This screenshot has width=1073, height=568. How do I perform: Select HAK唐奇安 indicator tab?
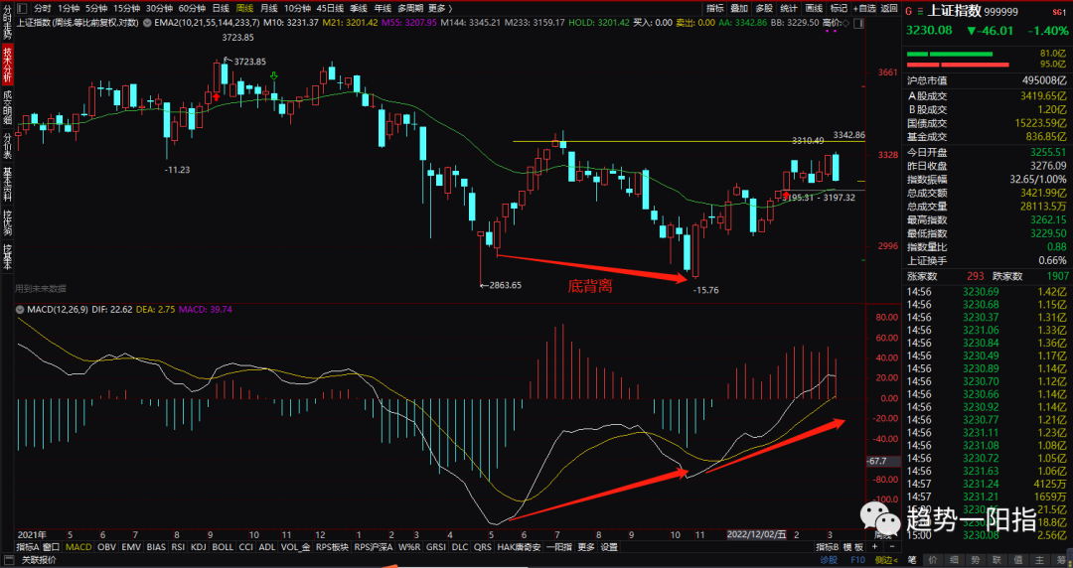[x=520, y=547]
